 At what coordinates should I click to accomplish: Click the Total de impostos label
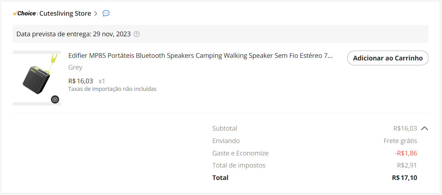(238, 165)
